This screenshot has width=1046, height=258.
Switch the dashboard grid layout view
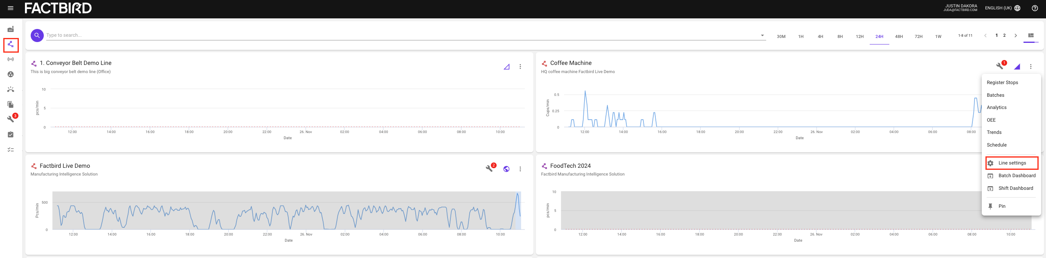tap(1031, 36)
